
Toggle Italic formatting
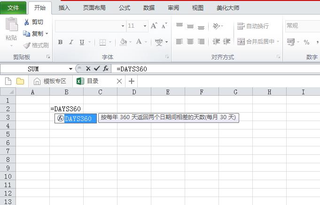click(x=71, y=42)
